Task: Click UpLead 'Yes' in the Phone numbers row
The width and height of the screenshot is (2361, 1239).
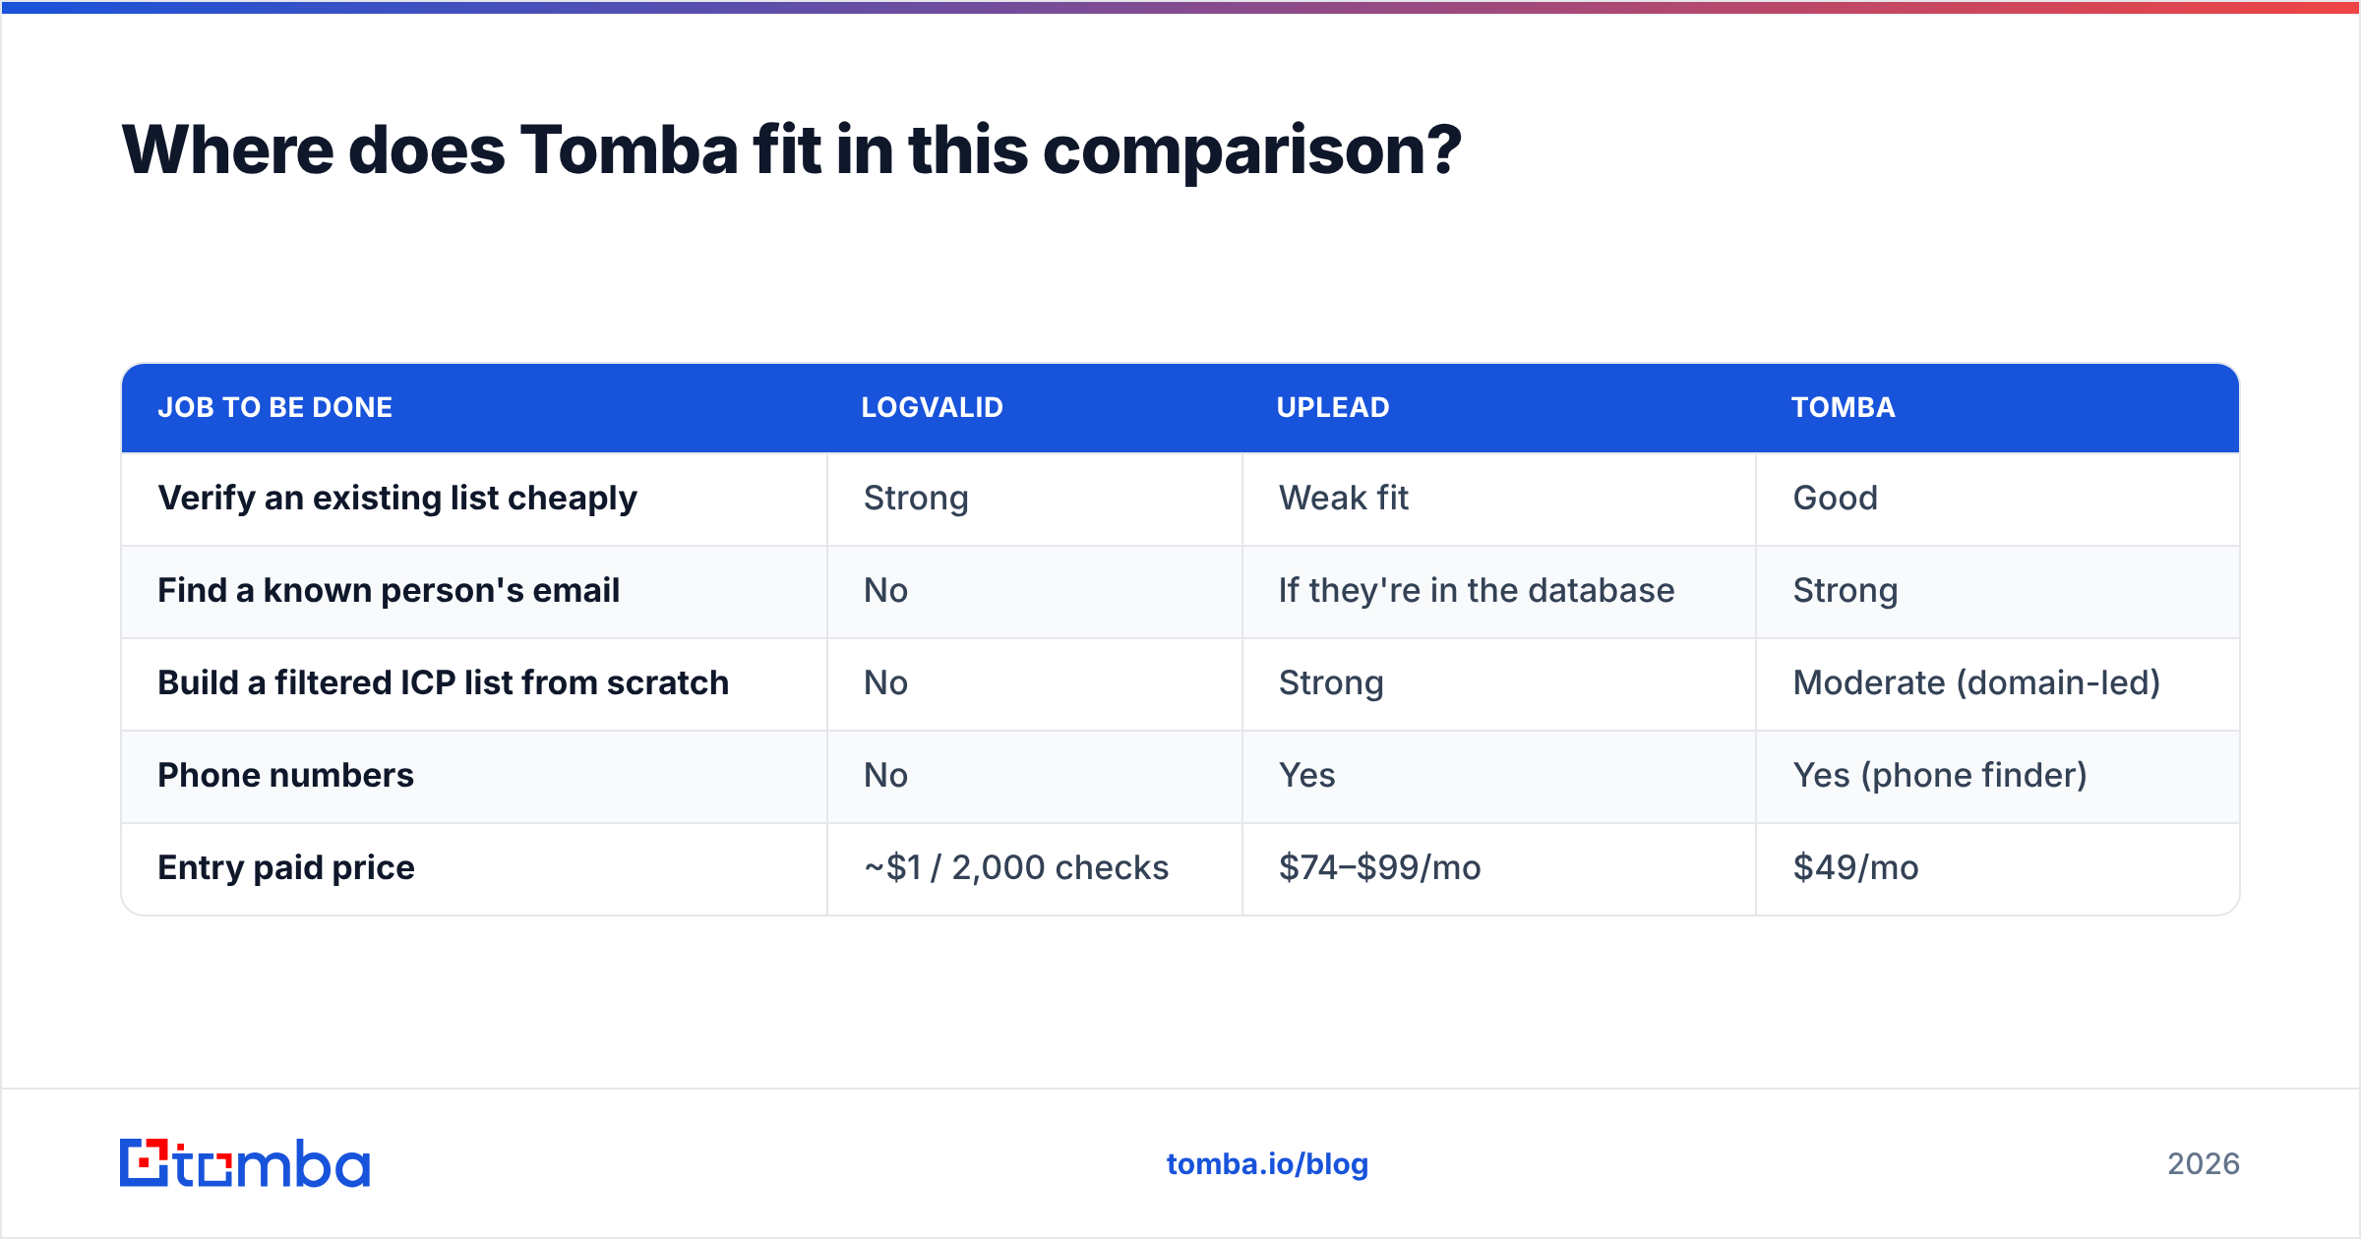Action: [1307, 776]
